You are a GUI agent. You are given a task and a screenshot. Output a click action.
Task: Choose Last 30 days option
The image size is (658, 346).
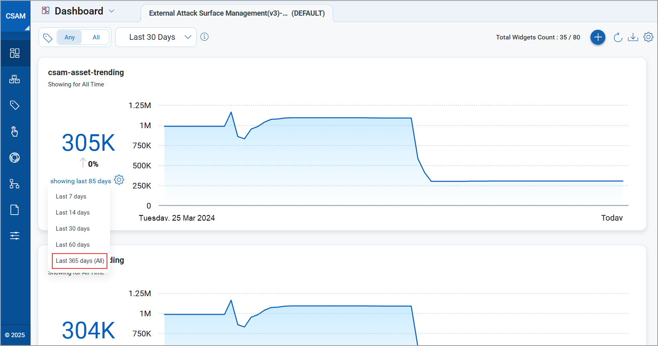point(73,229)
